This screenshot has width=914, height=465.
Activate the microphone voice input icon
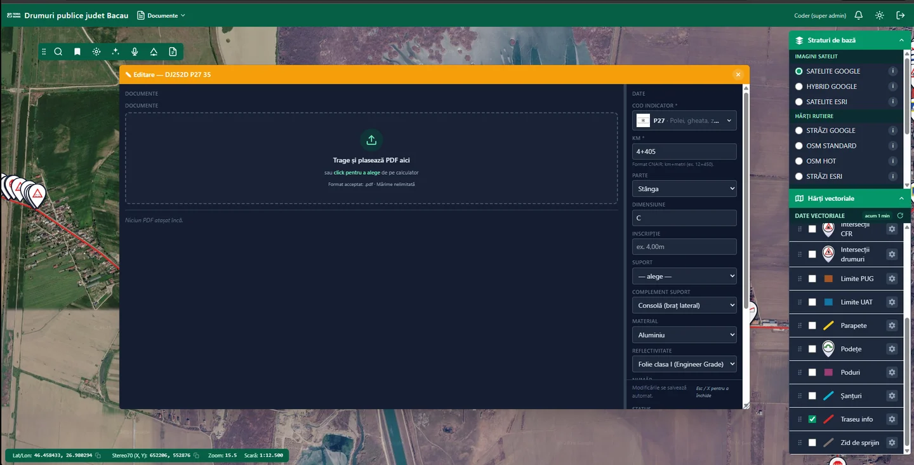(x=135, y=52)
